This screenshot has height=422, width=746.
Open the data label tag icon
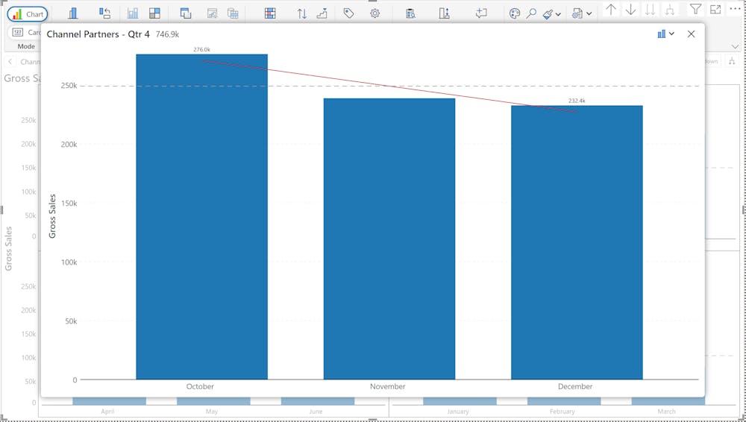(x=348, y=13)
